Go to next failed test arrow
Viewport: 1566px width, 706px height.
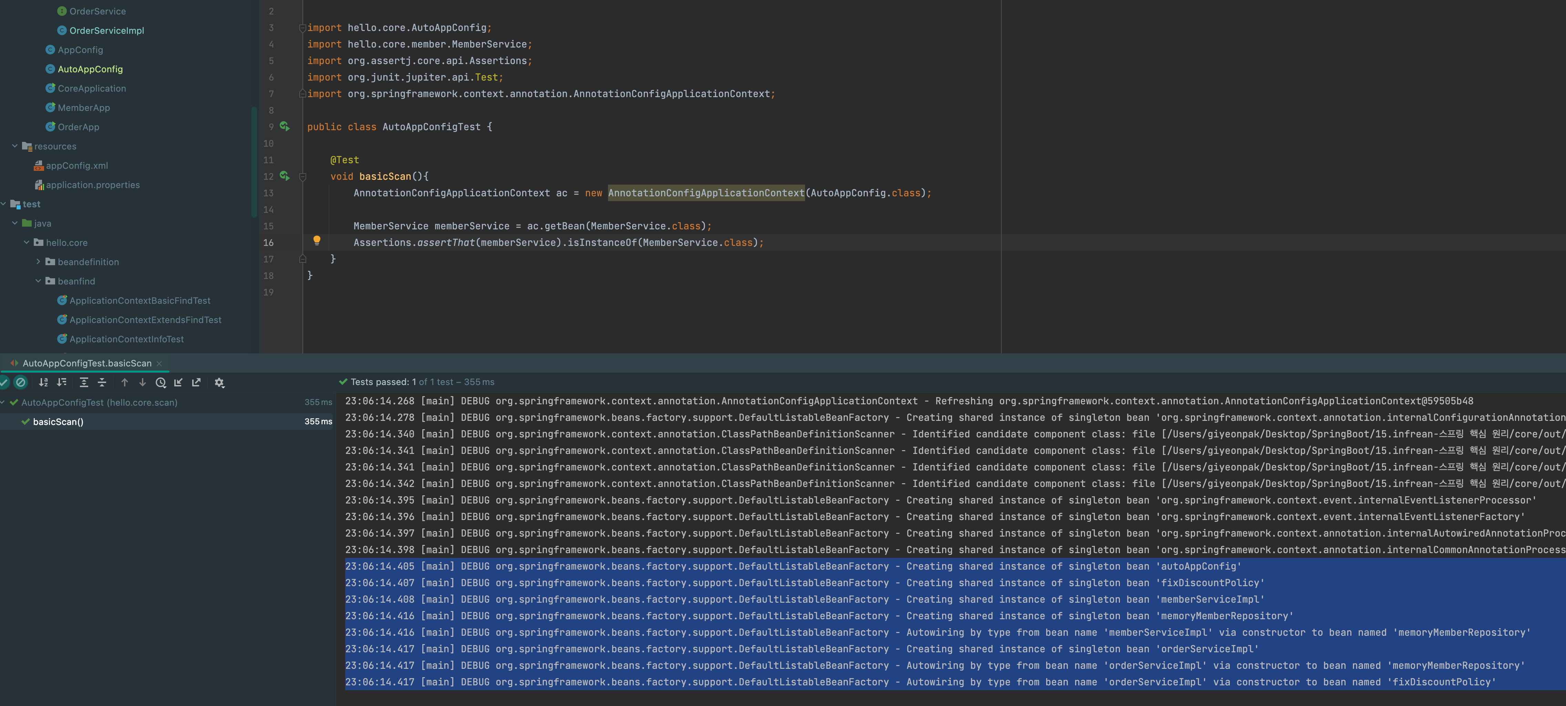pos(142,382)
